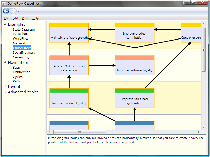This screenshot has width=210, height=157.
Task: Click the forward navigation arrow
Action: [13, 11]
